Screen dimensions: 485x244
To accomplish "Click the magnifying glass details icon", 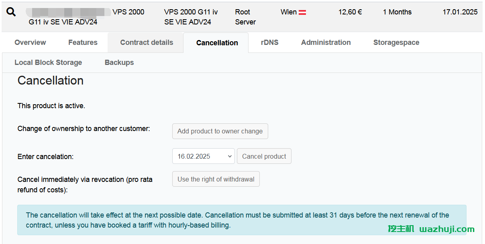I will coord(11,12).
